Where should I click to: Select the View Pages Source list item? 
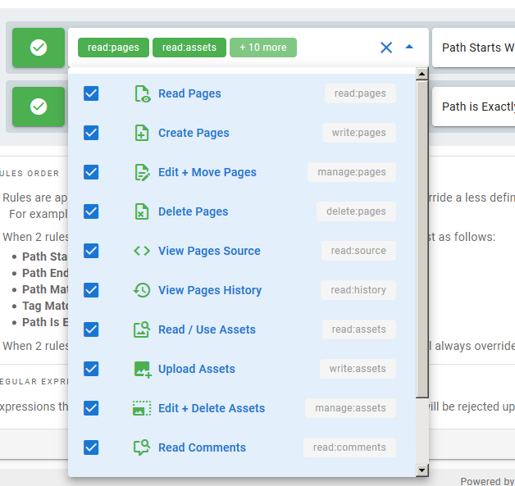pyautogui.click(x=242, y=251)
